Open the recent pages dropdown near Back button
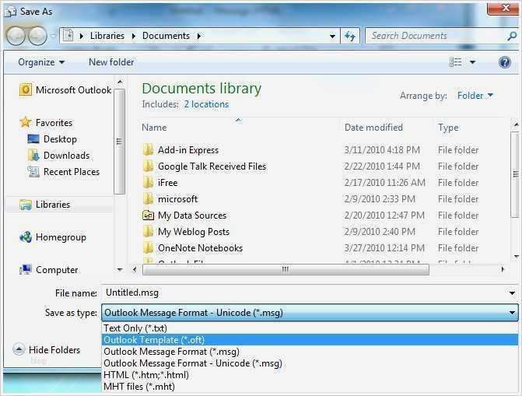The height and width of the screenshot is (396, 522). pyautogui.click(x=53, y=36)
